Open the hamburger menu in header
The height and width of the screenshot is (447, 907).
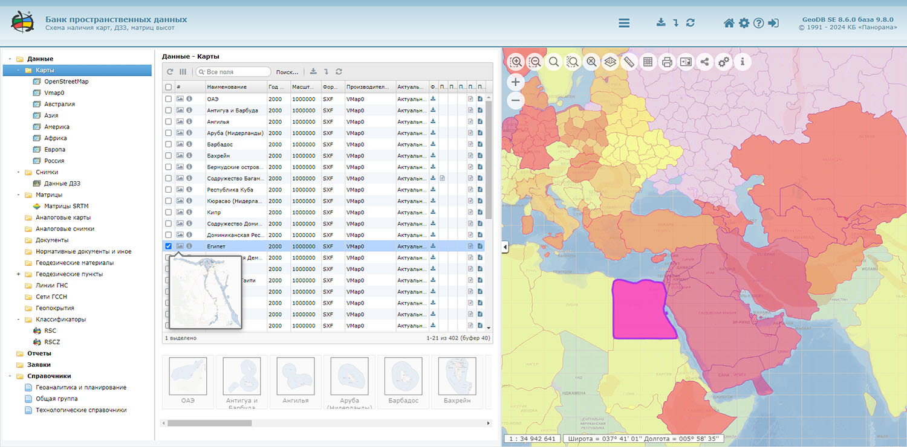(x=624, y=23)
